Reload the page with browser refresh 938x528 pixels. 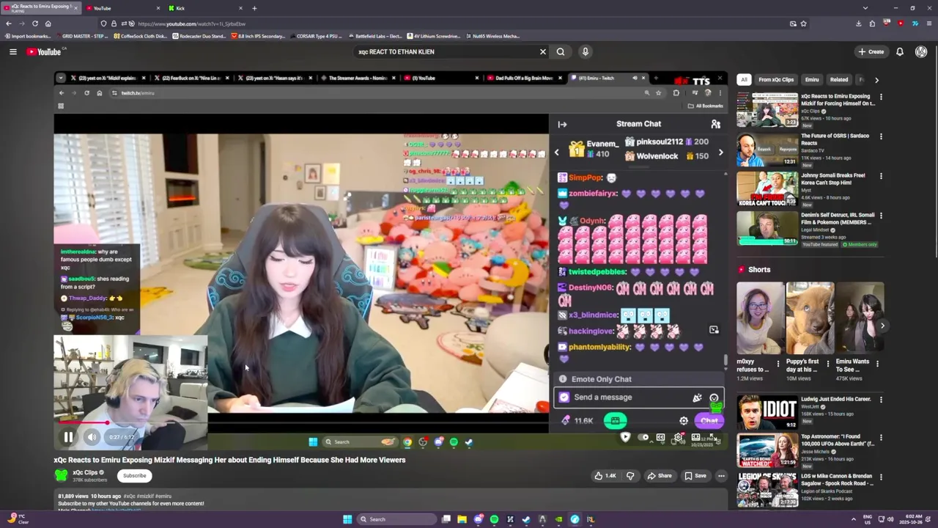(x=34, y=23)
